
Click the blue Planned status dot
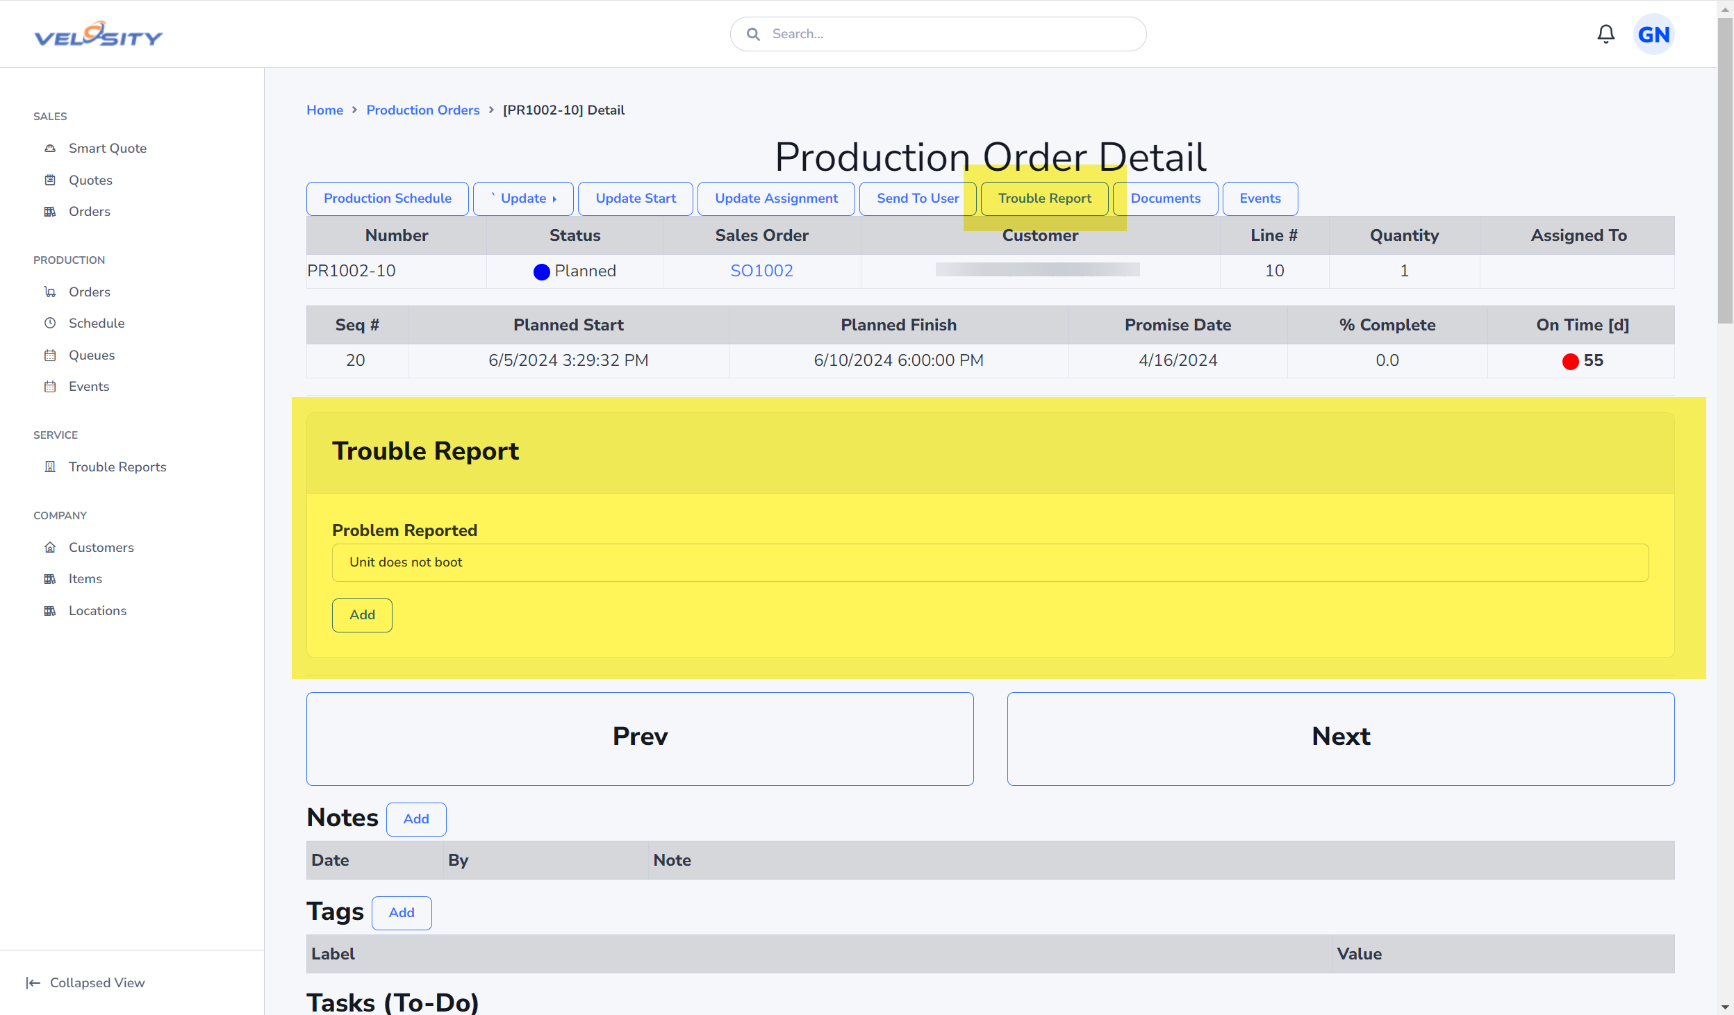(541, 272)
